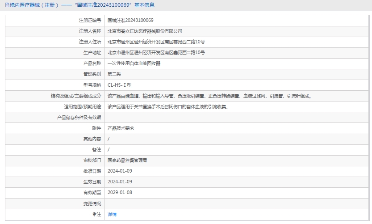Click the empty 产品储存条件及有效期 value cell
This screenshot has width=372, height=224.
point(237,117)
